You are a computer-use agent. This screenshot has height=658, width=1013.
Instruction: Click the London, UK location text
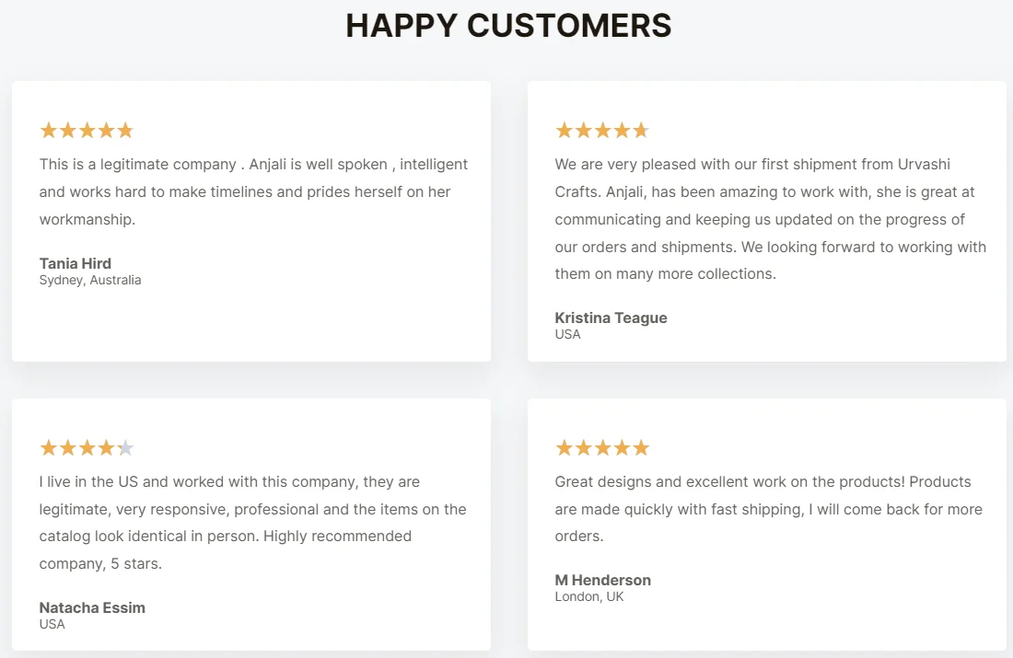click(x=588, y=596)
